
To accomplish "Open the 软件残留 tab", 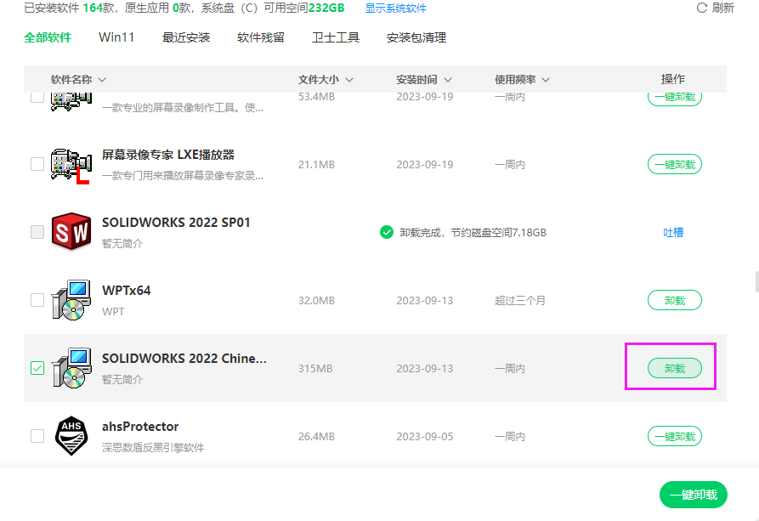I will [x=261, y=37].
